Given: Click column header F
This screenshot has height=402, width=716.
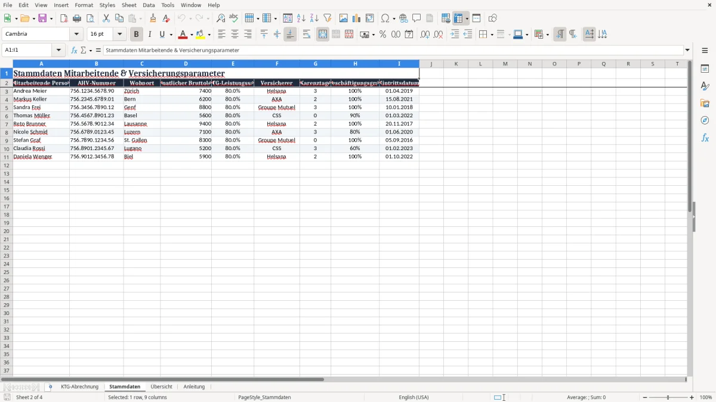Looking at the screenshot, I should pyautogui.click(x=277, y=64).
